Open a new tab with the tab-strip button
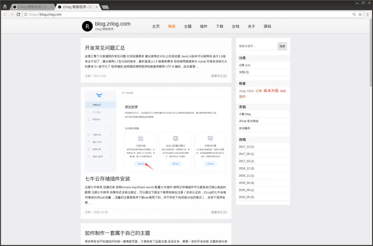Viewport: 373px width, 246px height. click(105, 7)
